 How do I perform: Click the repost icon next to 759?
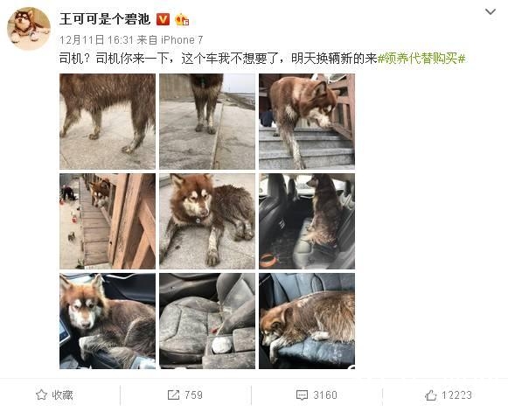(173, 395)
